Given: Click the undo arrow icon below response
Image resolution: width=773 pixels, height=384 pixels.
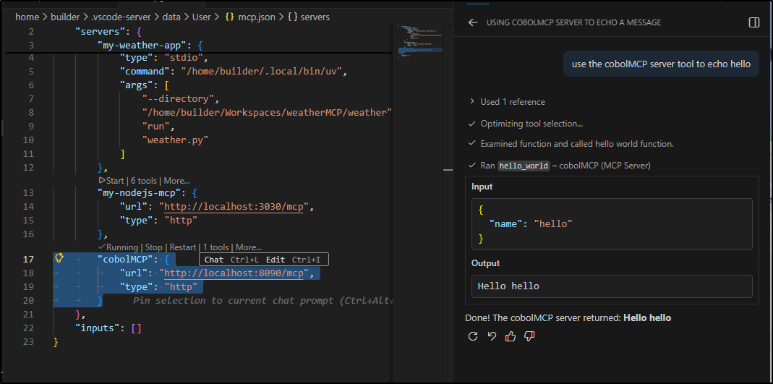Looking at the screenshot, I should (x=492, y=336).
